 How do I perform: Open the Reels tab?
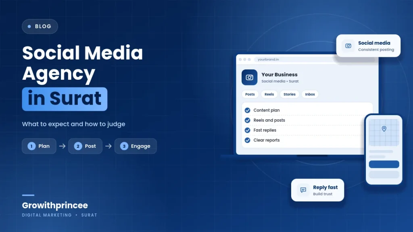tap(269, 94)
